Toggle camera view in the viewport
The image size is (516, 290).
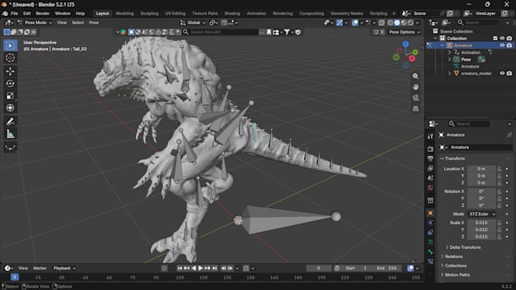click(x=416, y=98)
